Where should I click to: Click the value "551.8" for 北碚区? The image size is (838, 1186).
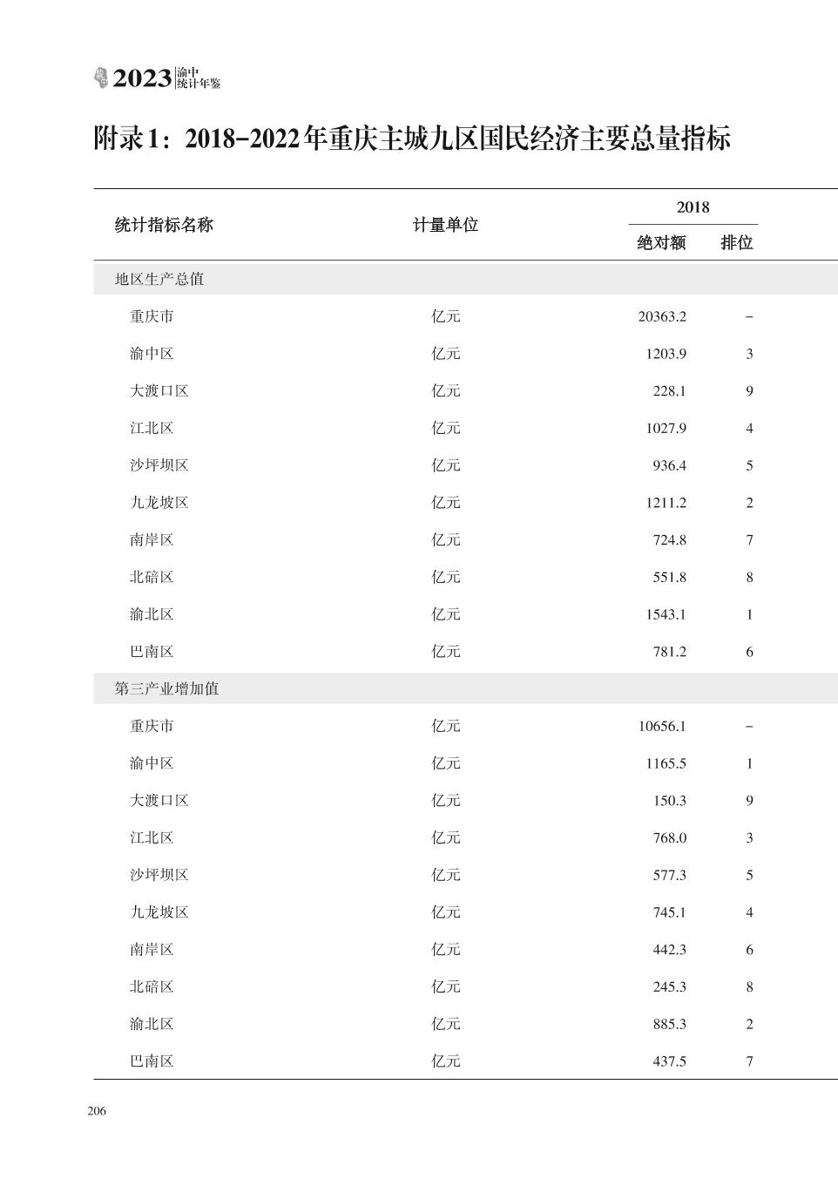(x=670, y=578)
